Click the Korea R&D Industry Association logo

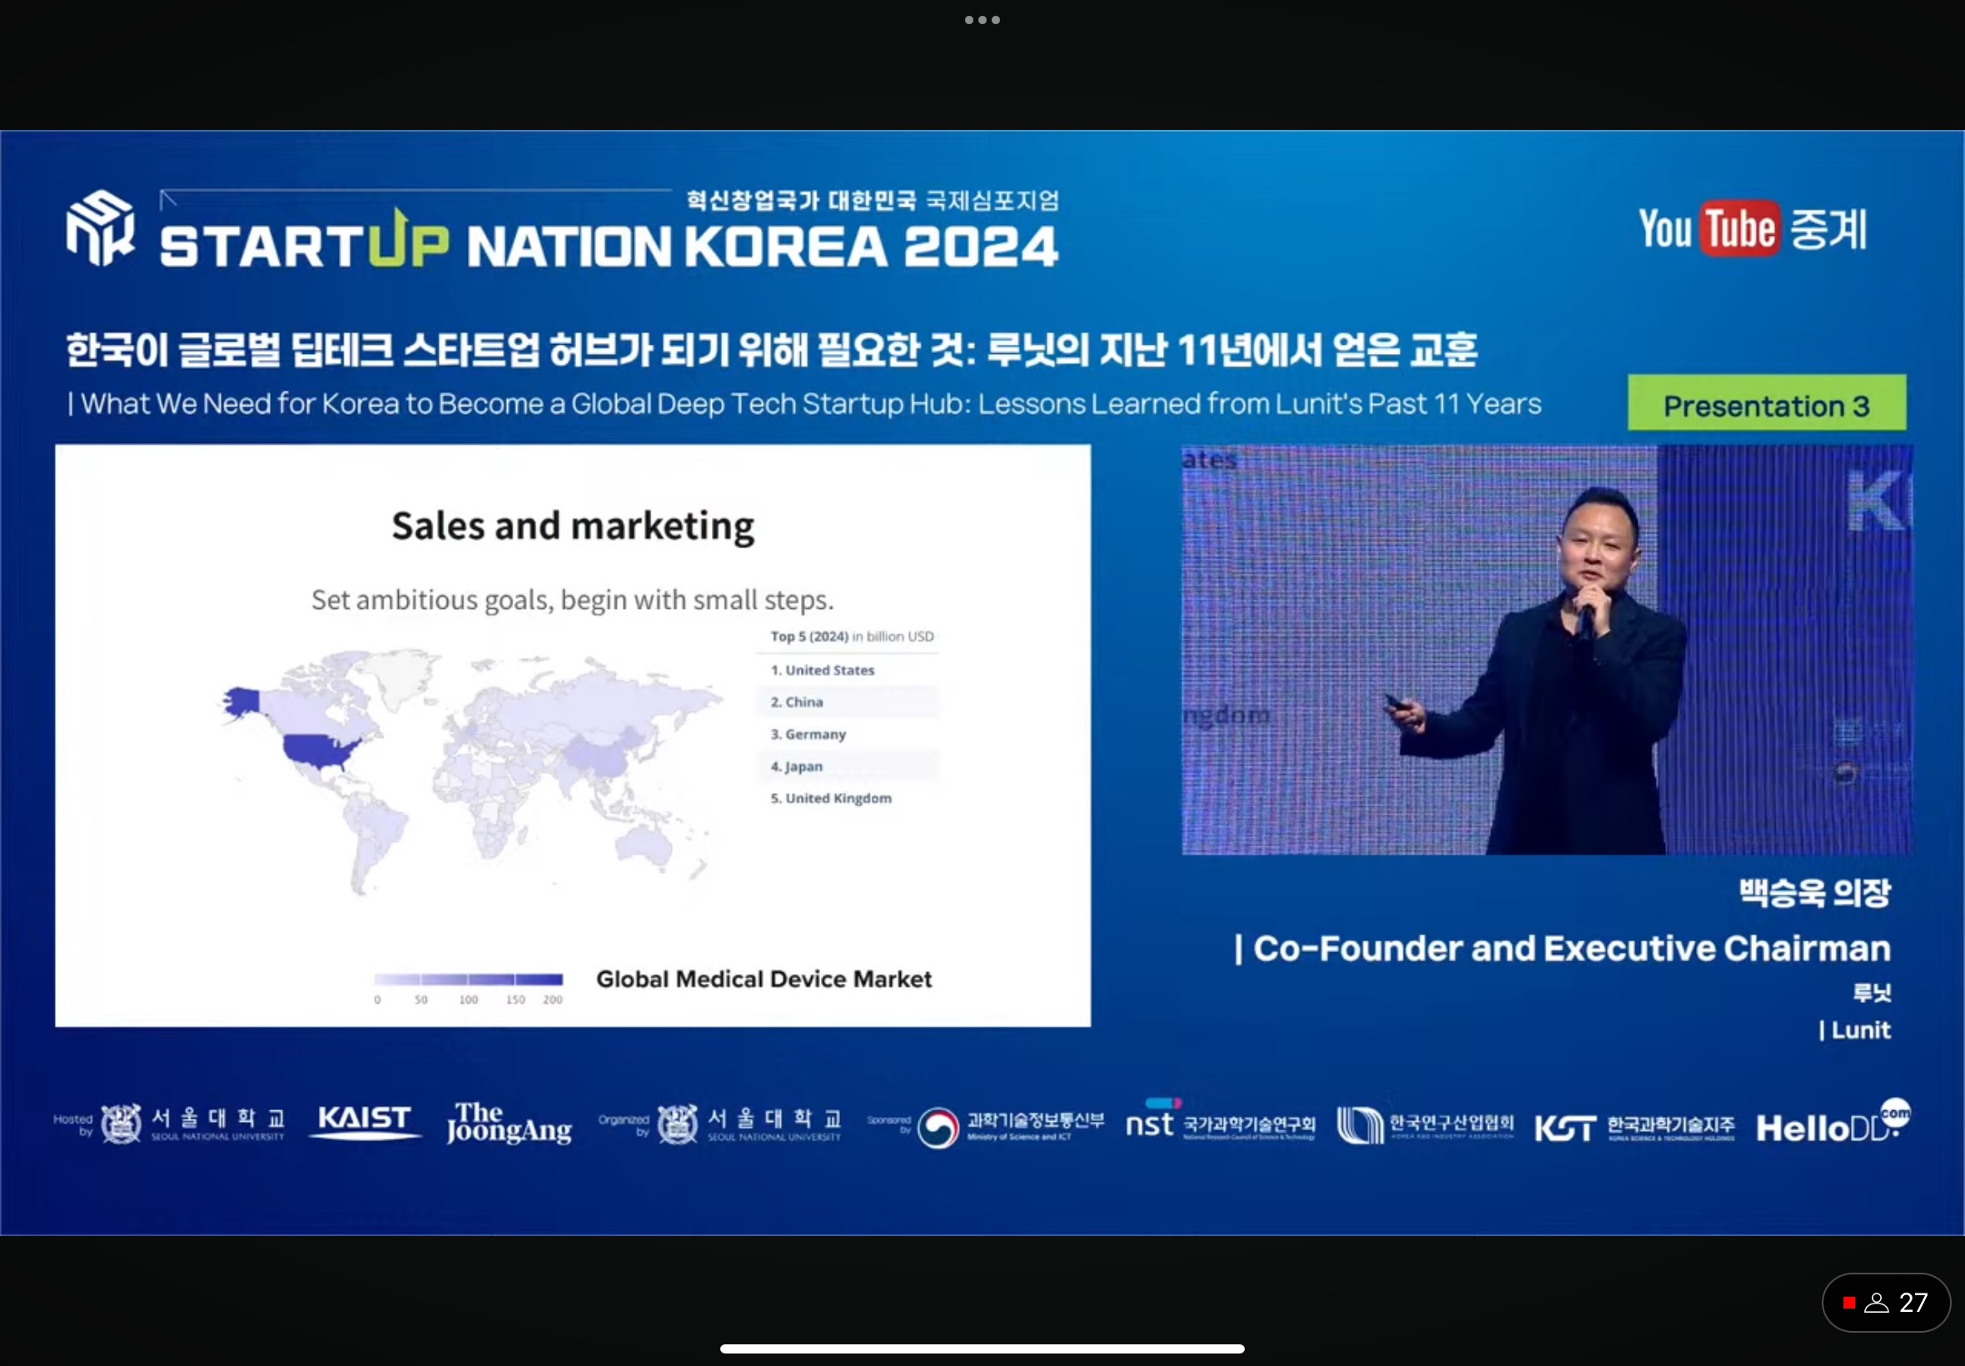pyautogui.click(x=1425, y=1124)
